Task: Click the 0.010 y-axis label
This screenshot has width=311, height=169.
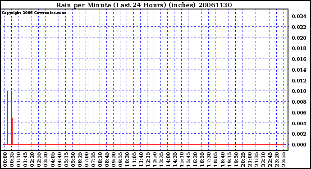Action: click(299, 91)
